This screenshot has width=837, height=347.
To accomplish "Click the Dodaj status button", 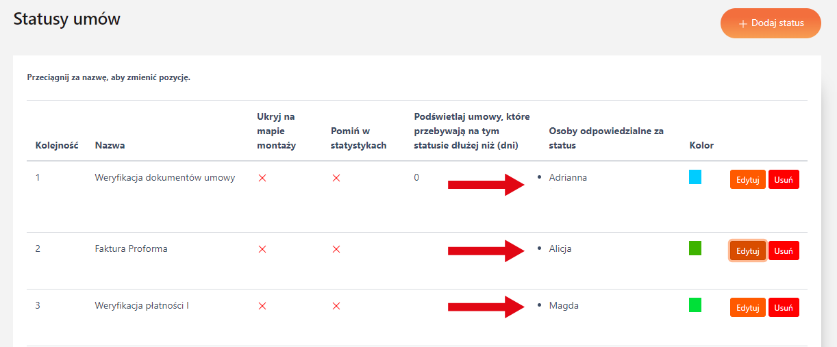I will 771,23.
